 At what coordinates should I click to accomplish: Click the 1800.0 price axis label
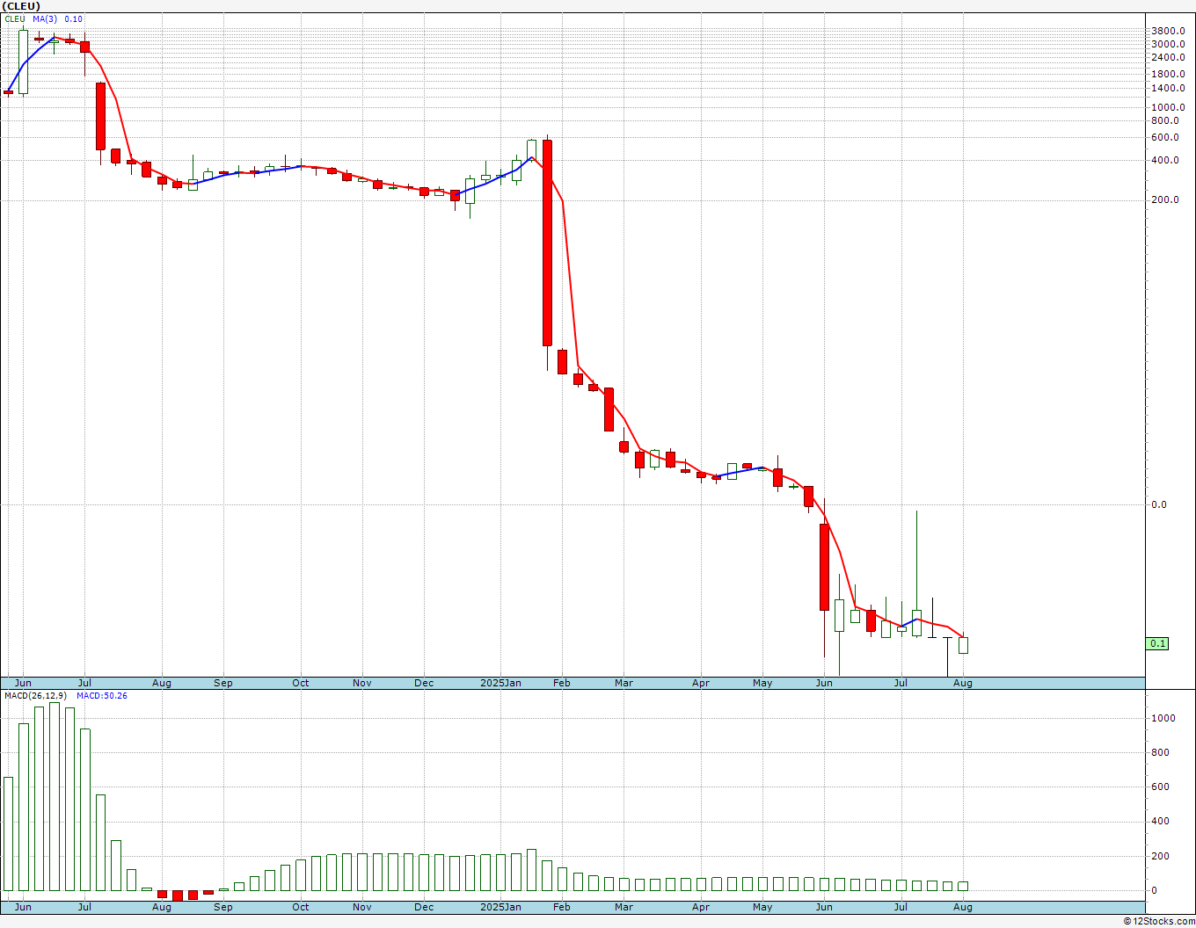pos(1168,74)
